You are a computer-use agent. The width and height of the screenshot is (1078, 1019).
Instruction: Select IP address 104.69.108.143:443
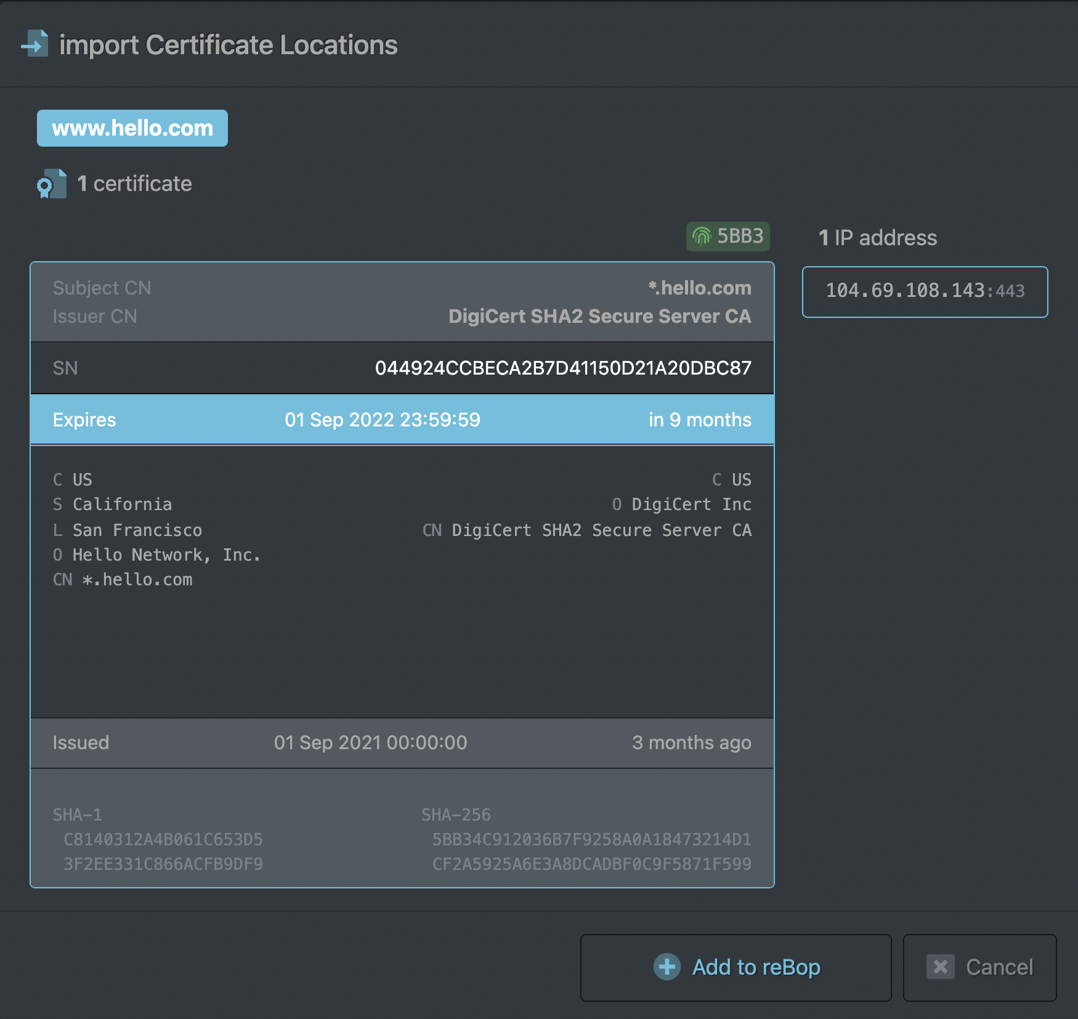[925, 291]
